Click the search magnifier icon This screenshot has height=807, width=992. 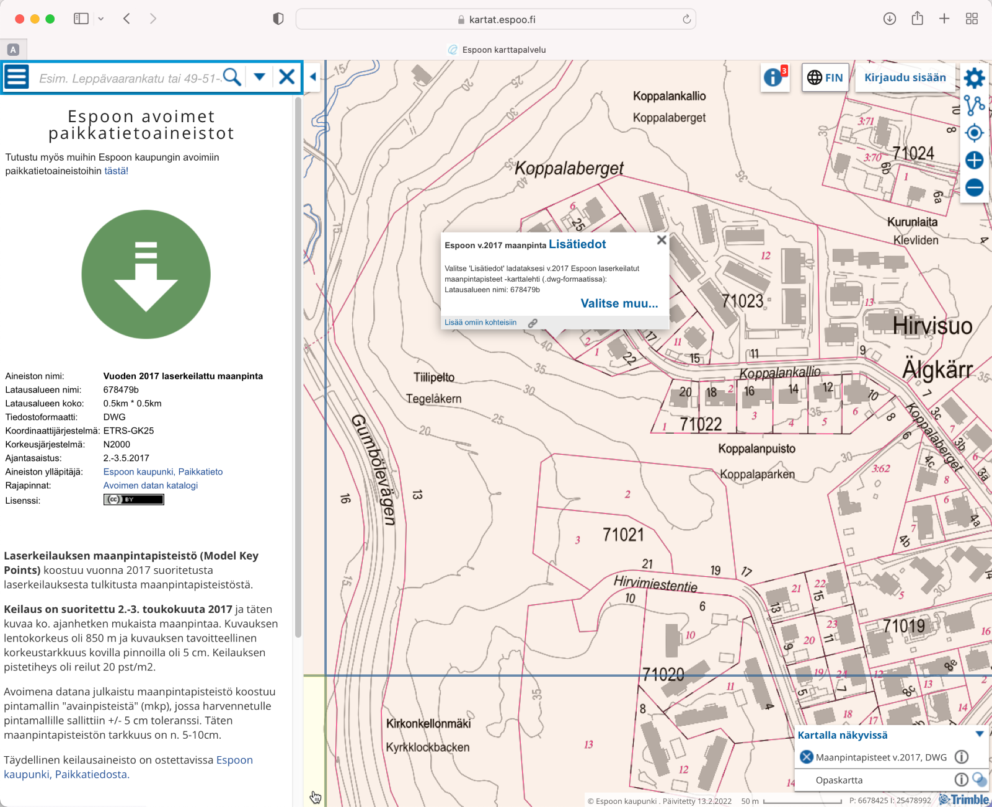[x=232, y=78]
